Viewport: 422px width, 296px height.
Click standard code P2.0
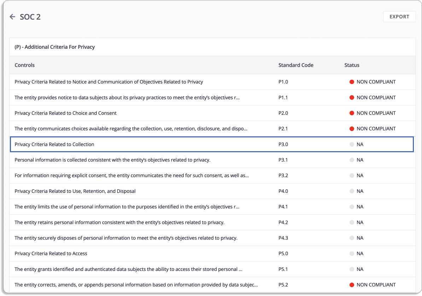coord(283,113)
